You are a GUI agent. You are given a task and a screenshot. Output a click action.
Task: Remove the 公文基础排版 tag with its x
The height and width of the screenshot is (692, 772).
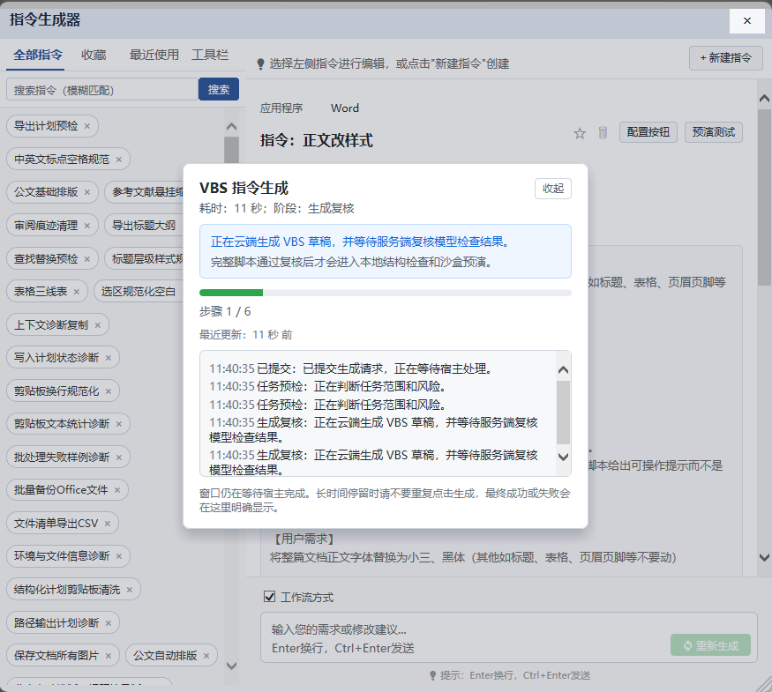(87, 192)
